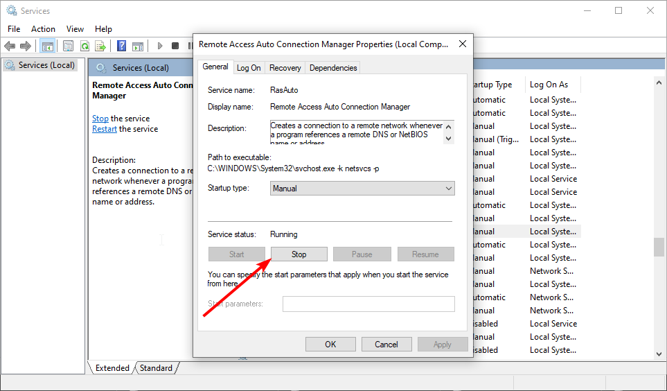Click the Stop Service square icon in the toolbar
The image size is (667, 391).
tap(175, 46)
